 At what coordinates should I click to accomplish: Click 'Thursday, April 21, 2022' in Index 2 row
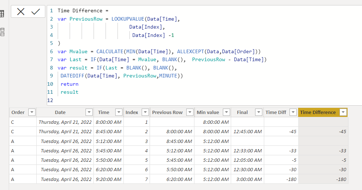tap(65, 131)
